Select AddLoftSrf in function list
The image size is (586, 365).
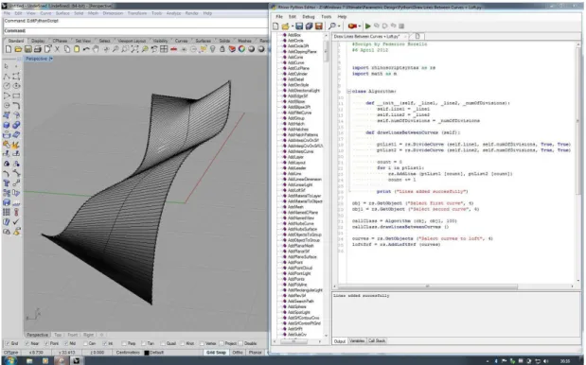[296, 190]
